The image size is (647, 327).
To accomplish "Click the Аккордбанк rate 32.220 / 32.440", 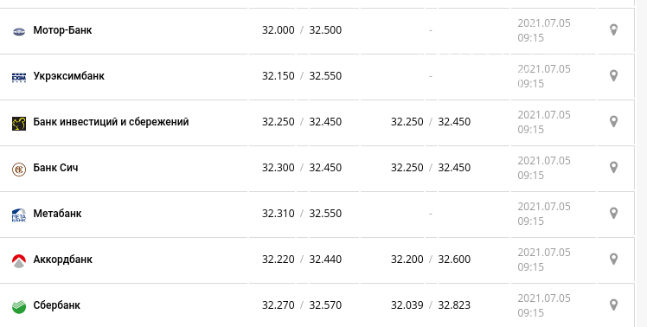I will [302, 260].
